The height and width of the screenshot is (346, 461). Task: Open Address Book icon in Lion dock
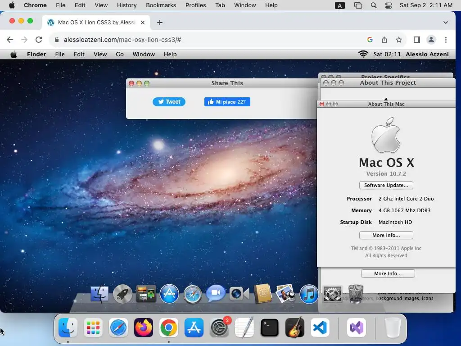(x=262, y=293)
